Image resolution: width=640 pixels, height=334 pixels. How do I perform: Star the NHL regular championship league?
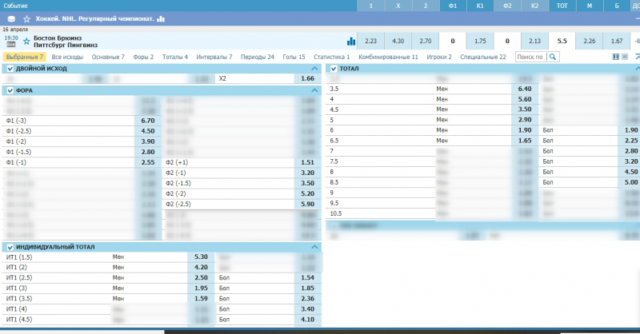(x=26, y=18)
